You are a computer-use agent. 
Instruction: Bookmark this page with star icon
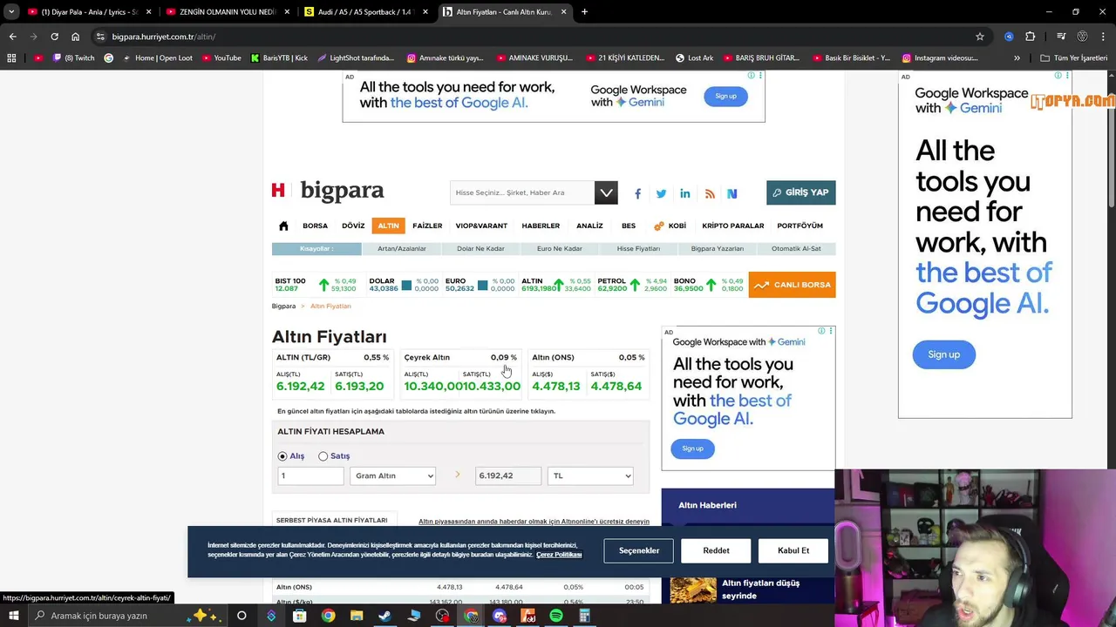(x=980, y=37)
